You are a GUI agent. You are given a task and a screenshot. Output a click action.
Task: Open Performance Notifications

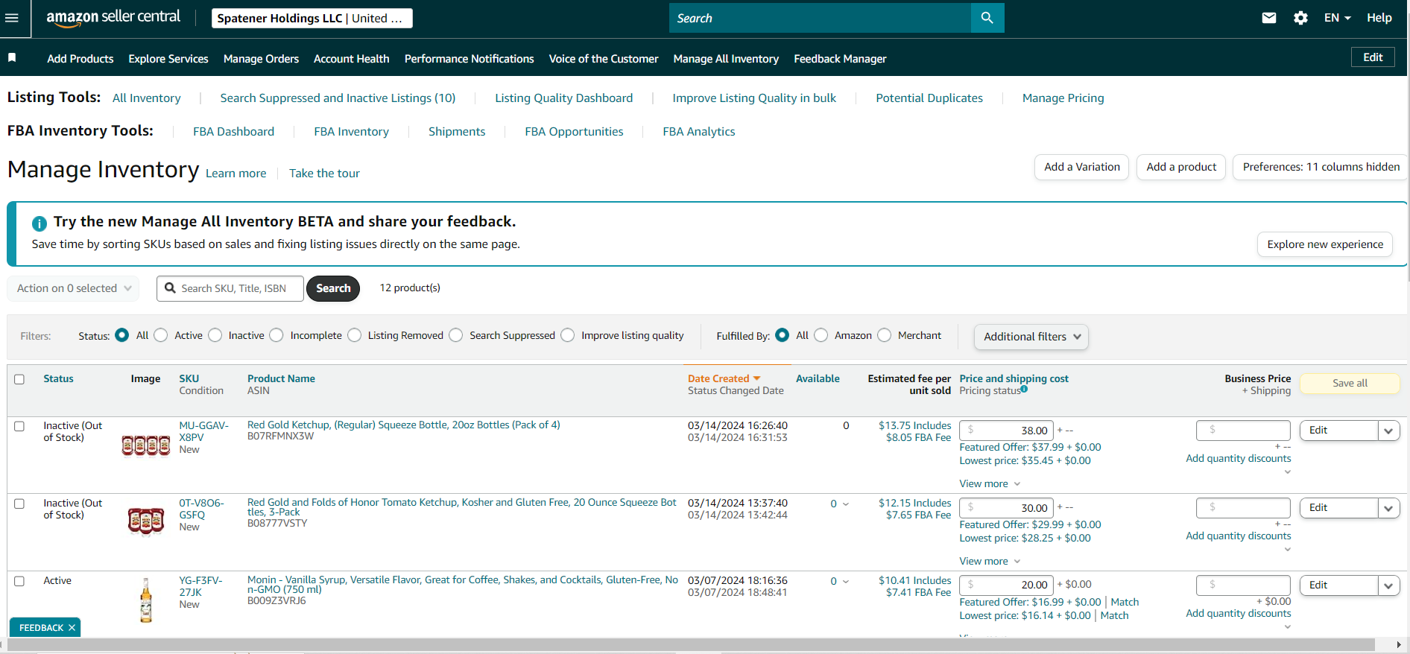tap(470, 59)
